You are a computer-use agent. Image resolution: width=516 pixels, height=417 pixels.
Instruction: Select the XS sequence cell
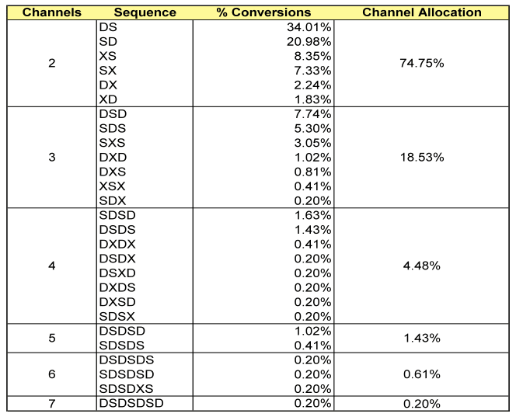pyautogui.click(x=108, y=56)
